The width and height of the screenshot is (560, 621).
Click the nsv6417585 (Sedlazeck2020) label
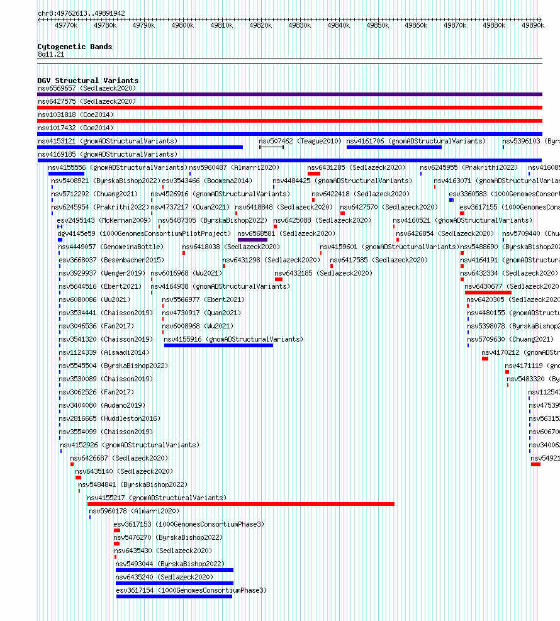tap(379, 260)
